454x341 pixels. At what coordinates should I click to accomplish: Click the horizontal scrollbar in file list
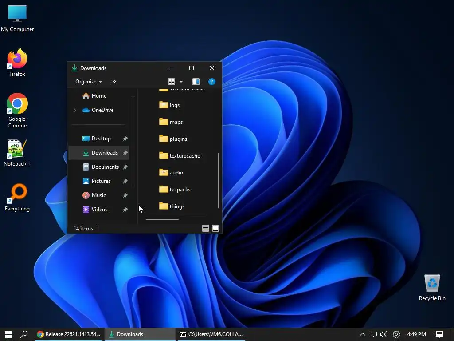point(162,220)
